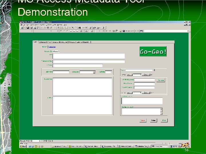Click the Subjects link sub-tab
206x154 pixels.
[52, 47]
